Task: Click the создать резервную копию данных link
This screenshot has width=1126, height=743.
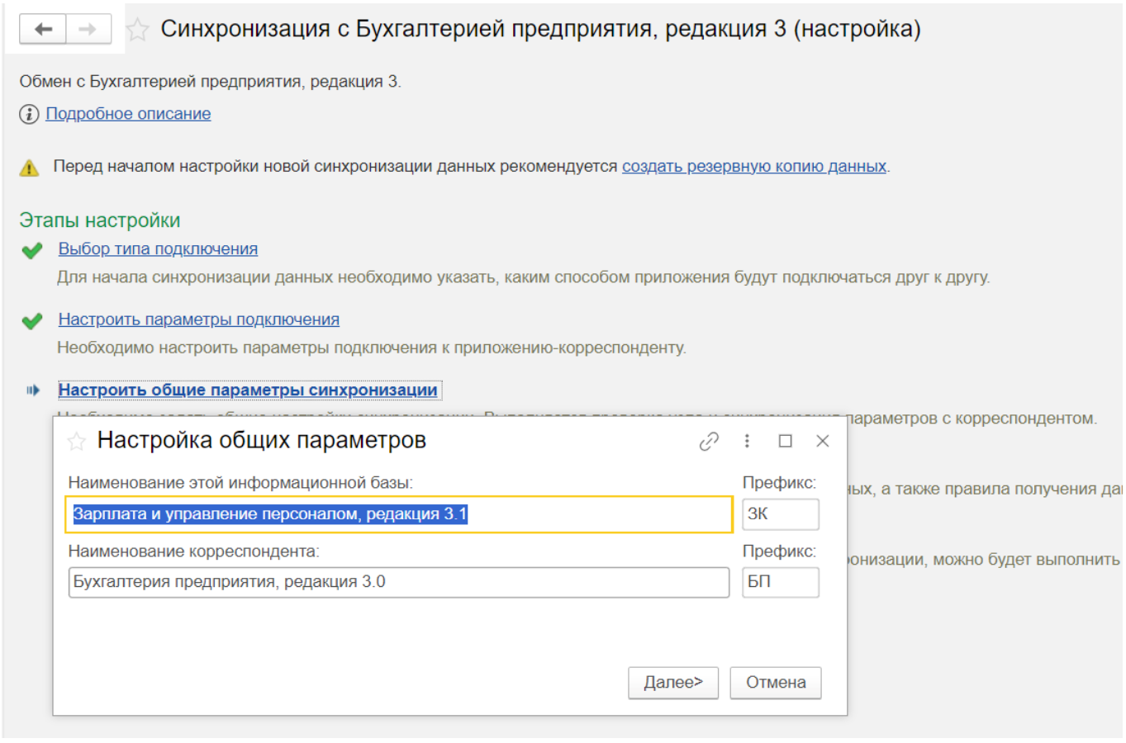Action: [753, 166]
